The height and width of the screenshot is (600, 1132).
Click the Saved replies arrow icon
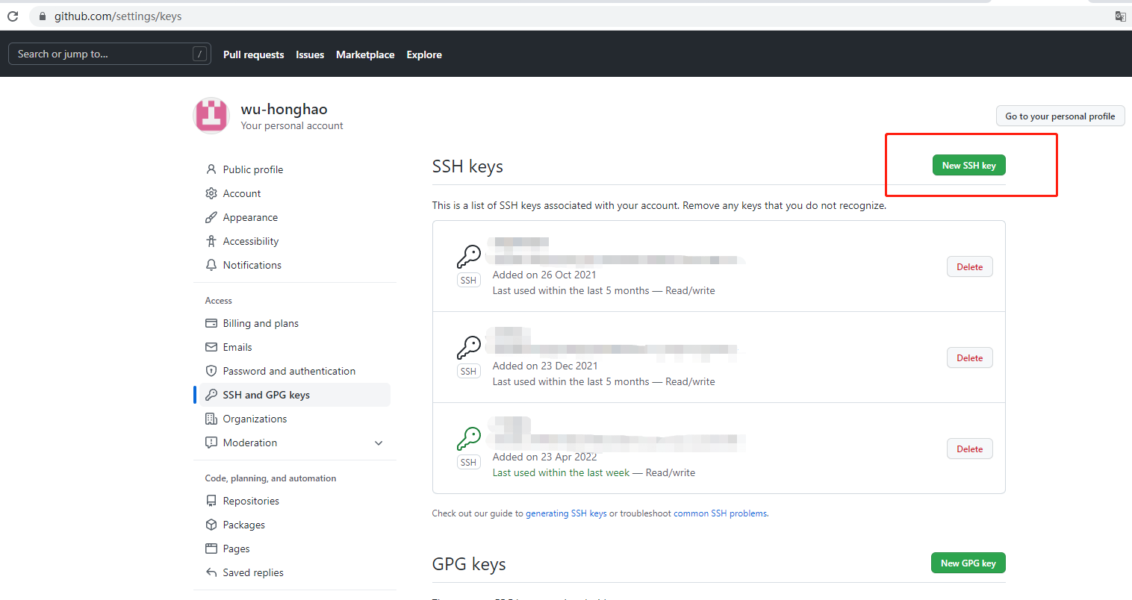coord(211,572)
